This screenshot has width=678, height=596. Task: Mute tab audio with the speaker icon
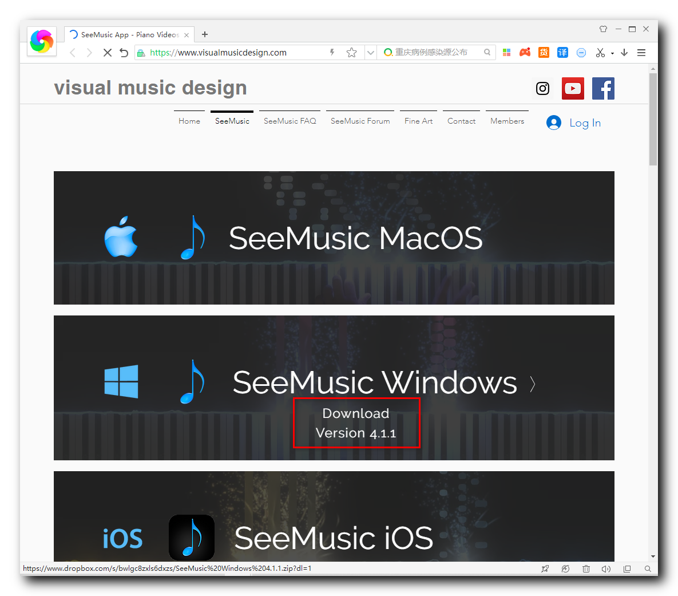click(x=606, y=569)
